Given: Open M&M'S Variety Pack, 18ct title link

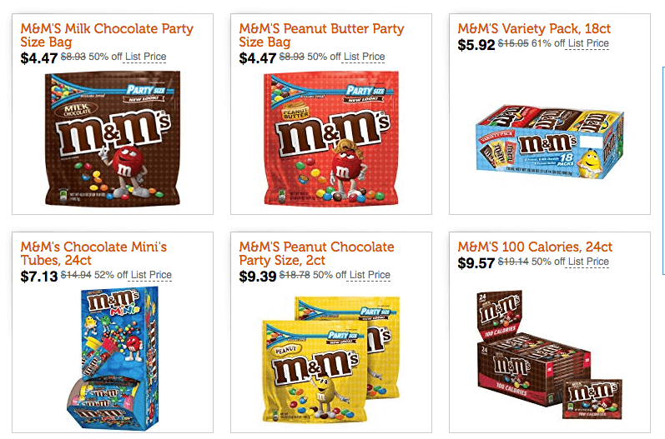Looking at the screenshot, I should tap(533, 28).
